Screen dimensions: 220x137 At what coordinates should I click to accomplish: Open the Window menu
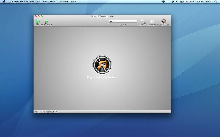click(x=64, y=2)
